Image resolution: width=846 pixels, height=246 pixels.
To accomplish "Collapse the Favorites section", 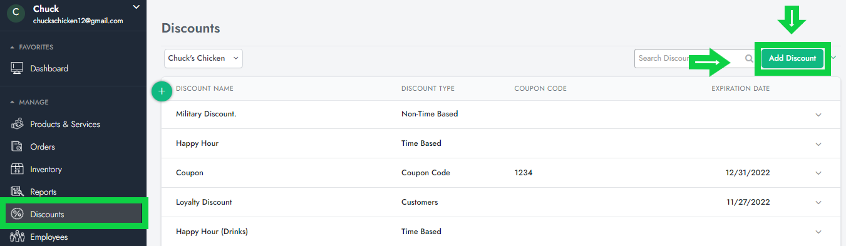I will point(13,47).
